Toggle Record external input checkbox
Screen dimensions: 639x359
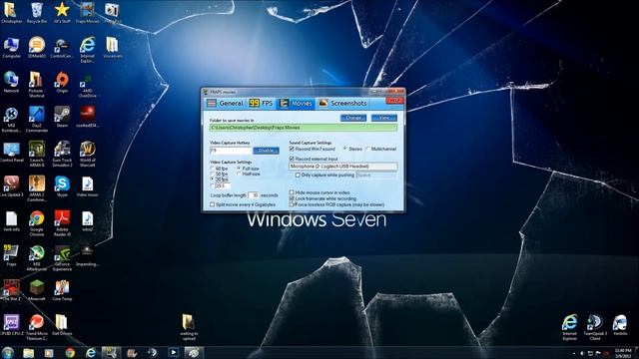(292, 159)
